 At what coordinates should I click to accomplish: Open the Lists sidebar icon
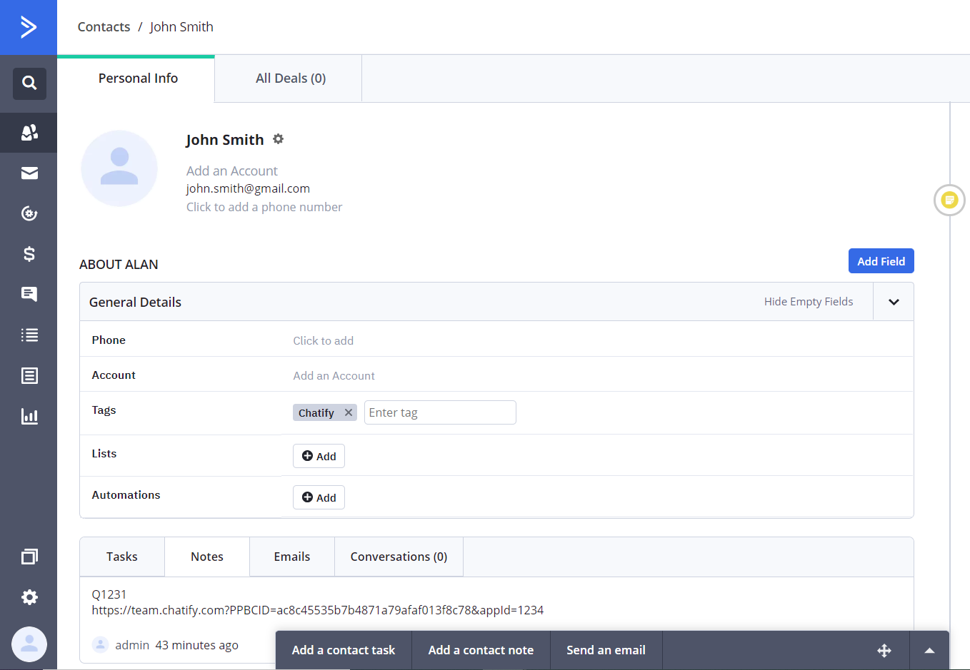click(29, 335)
